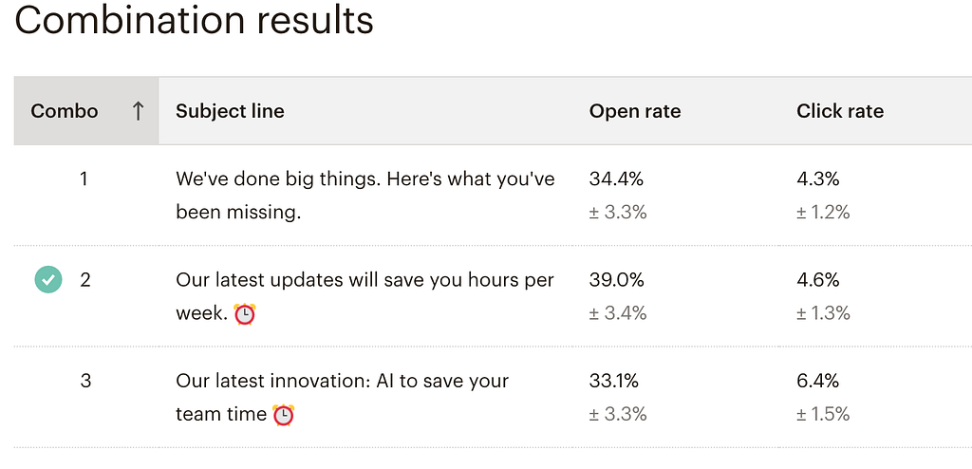Screen dimensions: 972x469
Task: Click the alarm clock emoji in combo 2 subject
Action: pyautogui.click(x=245, y=313)
